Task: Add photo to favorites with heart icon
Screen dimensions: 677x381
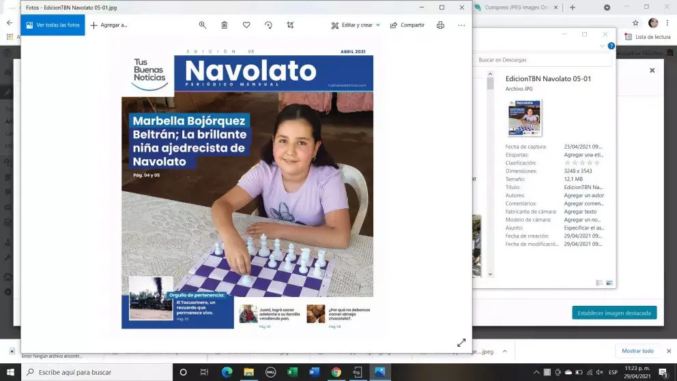Action: click(x=246, y=25)
